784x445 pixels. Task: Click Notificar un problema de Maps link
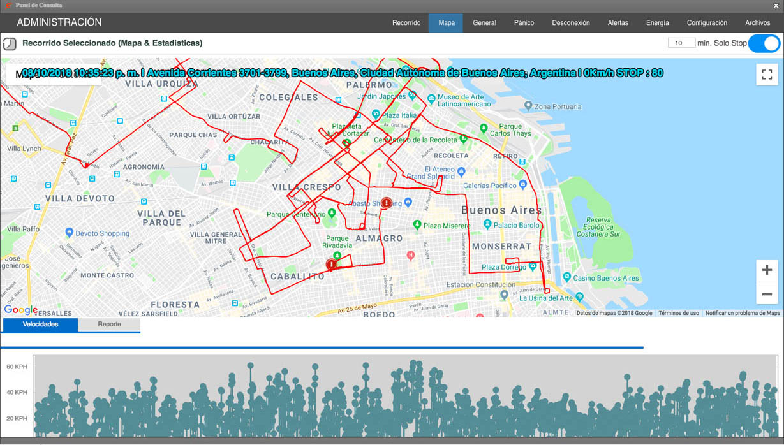(743, 313)
